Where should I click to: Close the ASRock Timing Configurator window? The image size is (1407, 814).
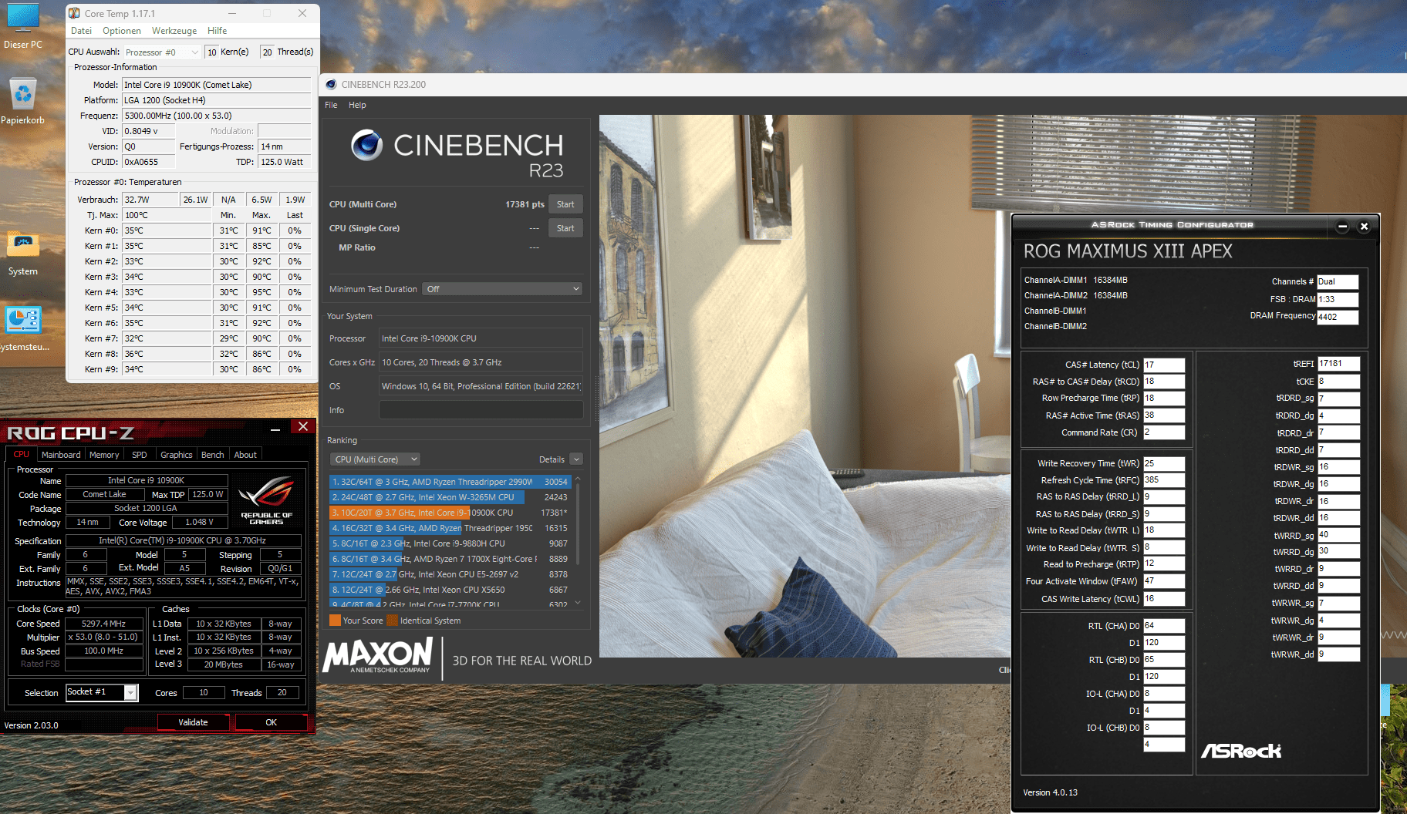click(x=1364, y=227)
